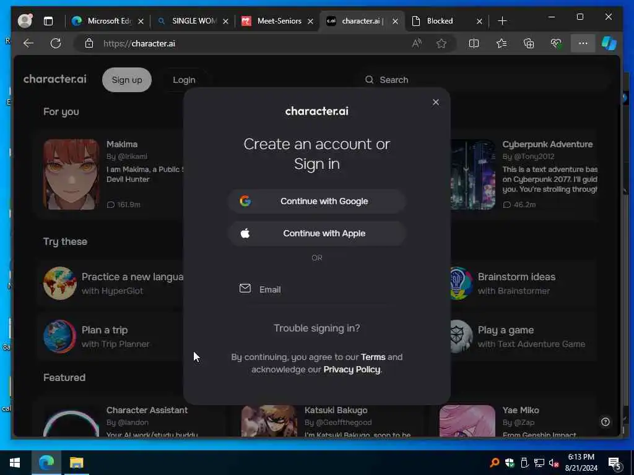Click the search magnifier icon on character.ai

369,80
